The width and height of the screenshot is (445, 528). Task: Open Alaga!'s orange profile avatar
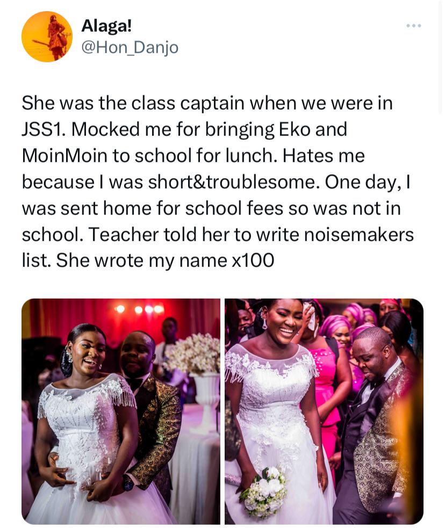pos(47,37)
